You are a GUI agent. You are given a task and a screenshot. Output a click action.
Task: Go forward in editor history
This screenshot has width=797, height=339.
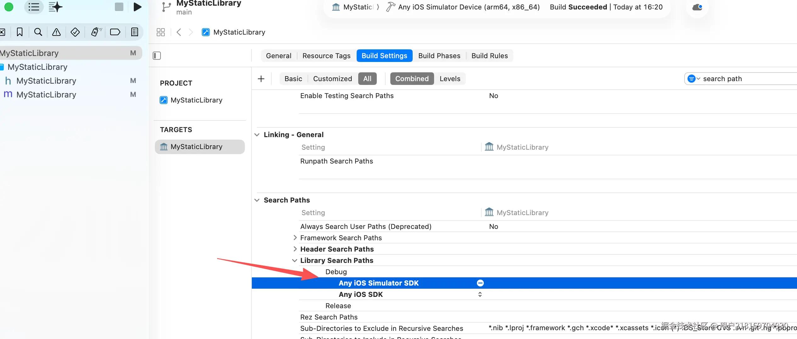click(191, 32)
